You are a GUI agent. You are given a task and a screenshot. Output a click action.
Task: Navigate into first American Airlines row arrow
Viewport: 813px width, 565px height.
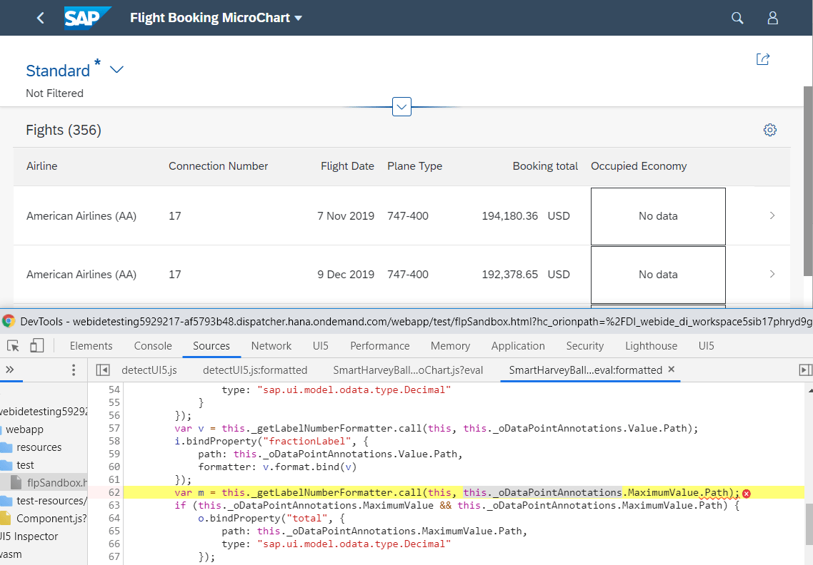click(772, 215)
